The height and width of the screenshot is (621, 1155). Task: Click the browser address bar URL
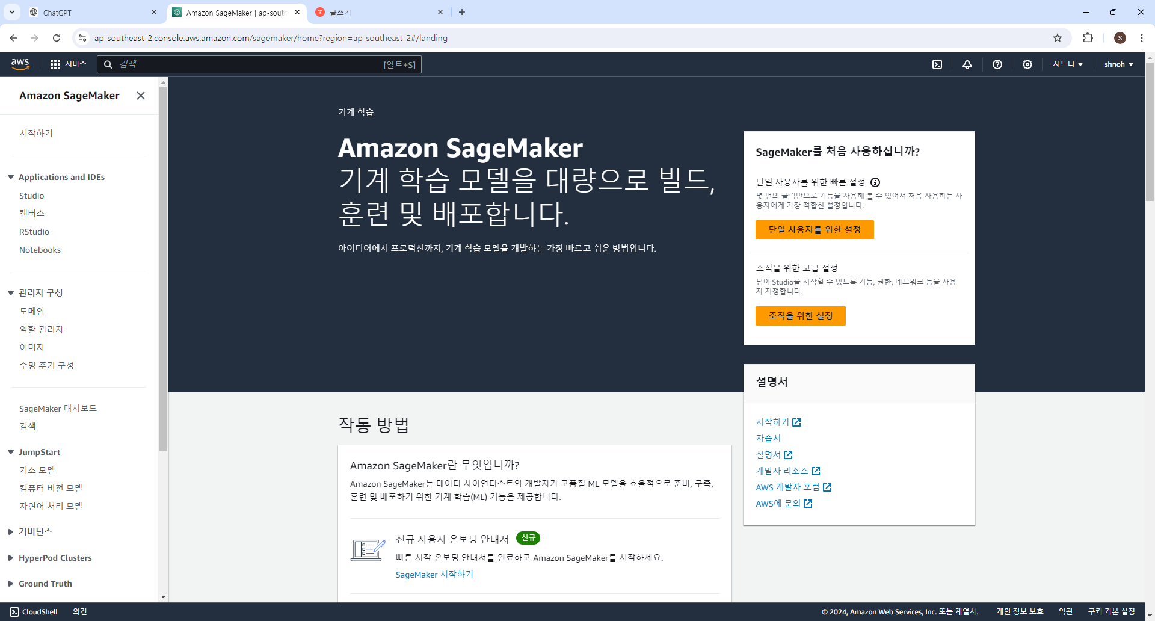271,38
